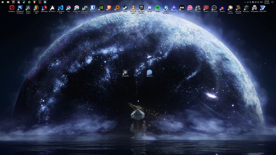Screen dimensions: 276x155
Task: Select the Steam desktop shortcut
Action: 125,8
